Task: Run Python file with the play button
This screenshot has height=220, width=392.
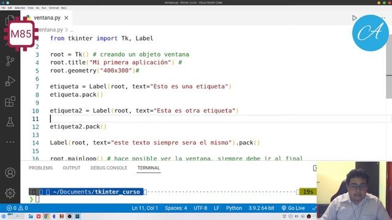Action: point(354,18)
